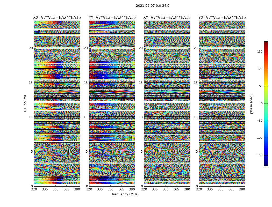The width and height of the screenshot is (272, 207).
Task: Click the XY, V7*V13=EA24*EA15 subplot title
Action: pyautogui.click(x=167, y=18)
